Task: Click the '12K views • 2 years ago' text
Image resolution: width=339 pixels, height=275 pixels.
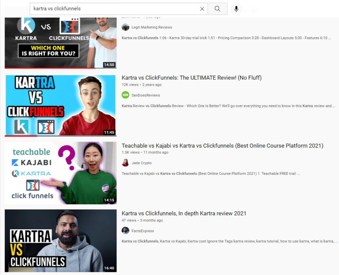Action: click(x=142, y=85)
